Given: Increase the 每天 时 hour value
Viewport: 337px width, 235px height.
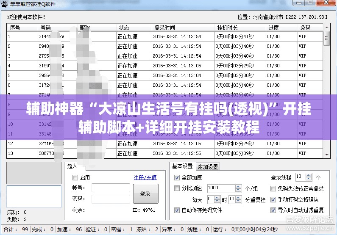Looking at the screenshot, I should [217, 198].
